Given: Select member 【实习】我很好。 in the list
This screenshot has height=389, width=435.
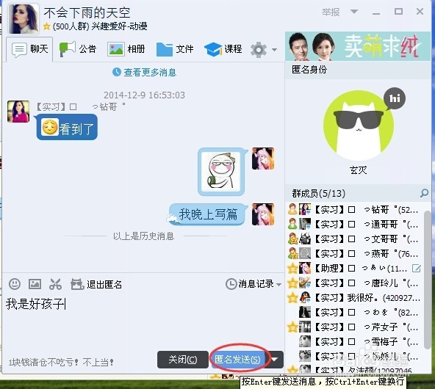Looking at the screenshot, I should (354, 297).
